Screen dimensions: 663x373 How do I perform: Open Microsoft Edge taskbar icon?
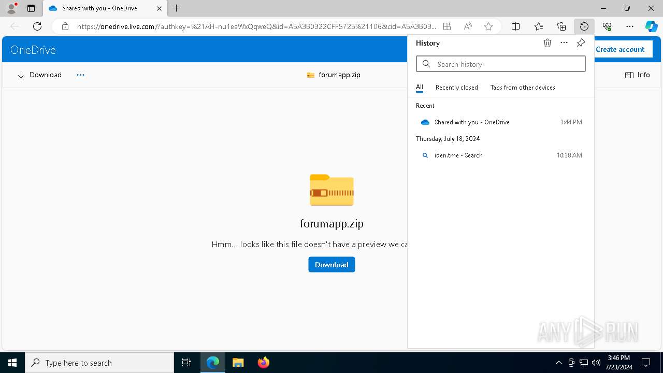pyautogui.click(x=213, y=363)
